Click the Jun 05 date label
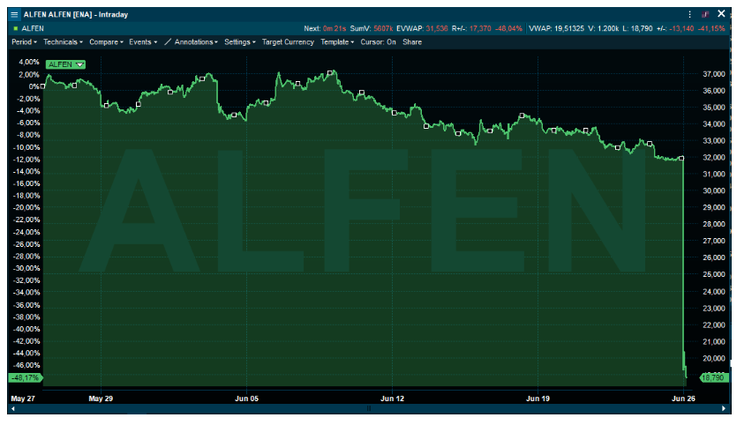This screenshot has width=737, height=425. [246, 399]
